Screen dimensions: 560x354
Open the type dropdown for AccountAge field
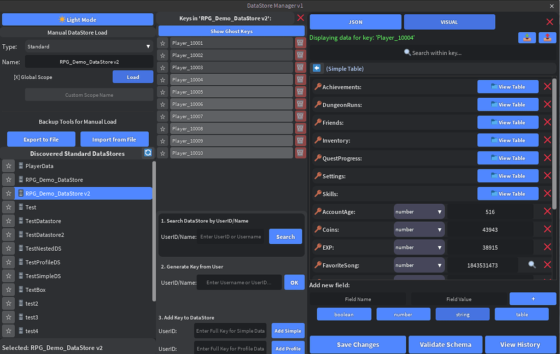[419, 211]
